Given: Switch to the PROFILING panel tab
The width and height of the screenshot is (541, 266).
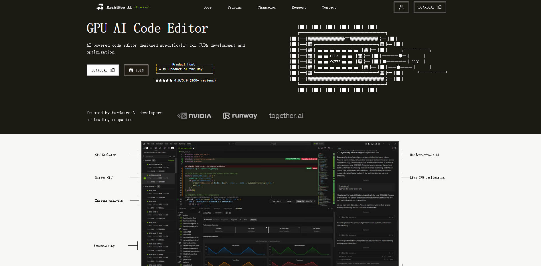Looking at the screenshot, I should [x=239, y=209].
